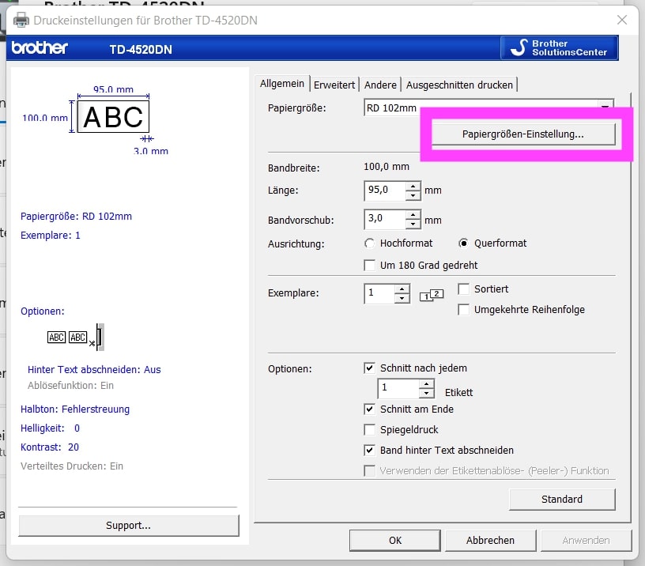This screenshot has height=566, width=645.
Task: Click the cut options preview illustration
Action: point(76,338)
